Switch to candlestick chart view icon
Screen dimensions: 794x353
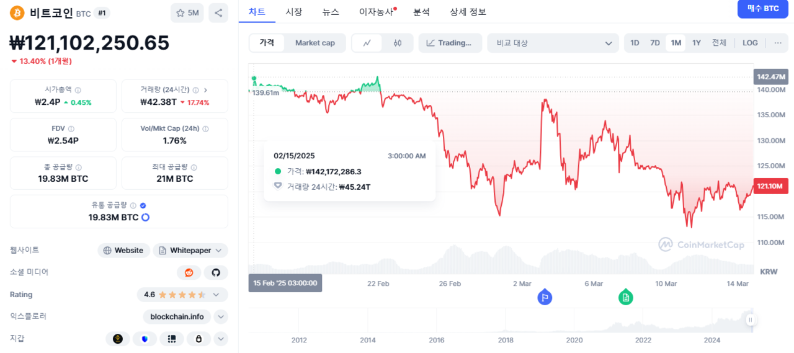(398, 43)
